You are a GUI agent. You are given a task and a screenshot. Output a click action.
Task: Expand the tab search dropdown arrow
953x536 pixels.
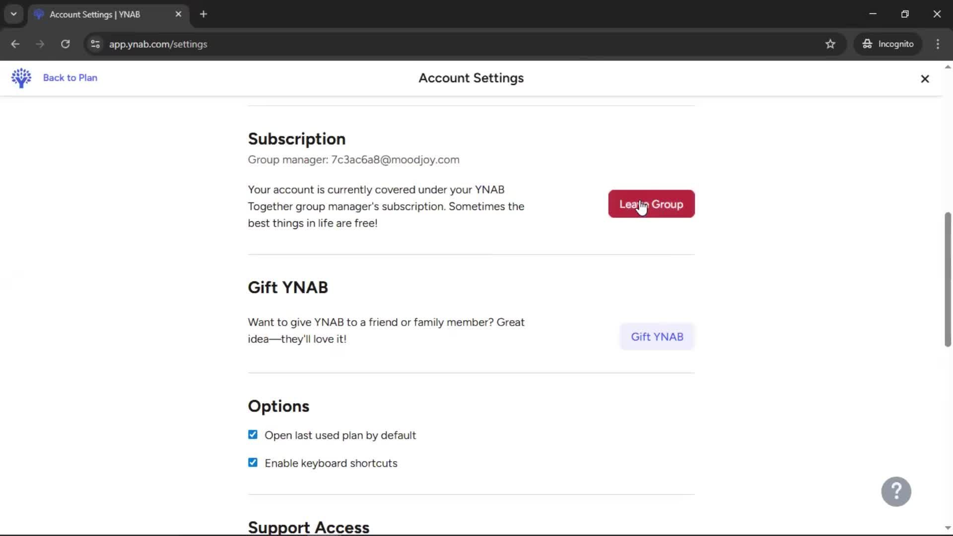coord(14,14)
